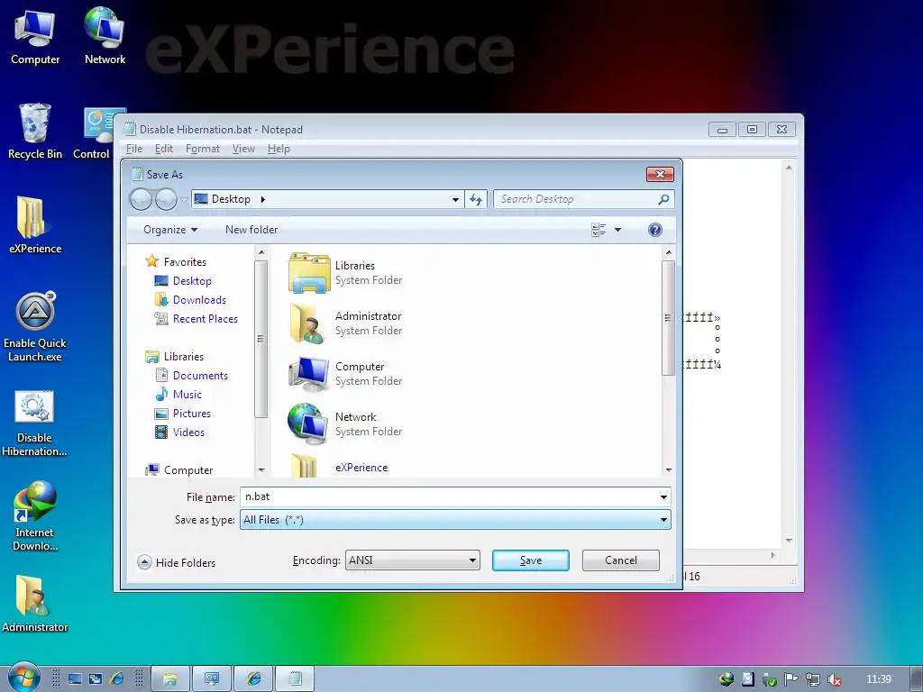Open the Save as type dropdown
923x692 pixels.
tap(455, 520)
